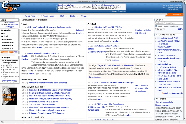The image size is (186, 124).
Task: Open Ebay kauft indisches Online-Auktionshaus
Action: point(49,107)
